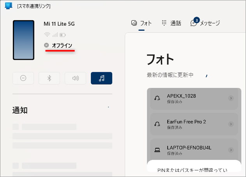Open APEKX_1028 device details chevron

coord(231,98)
